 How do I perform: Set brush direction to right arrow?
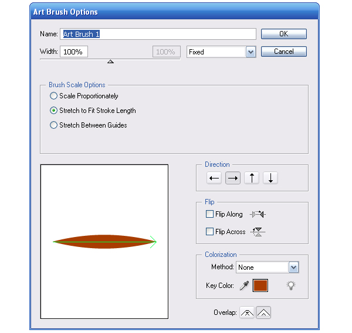233,178
